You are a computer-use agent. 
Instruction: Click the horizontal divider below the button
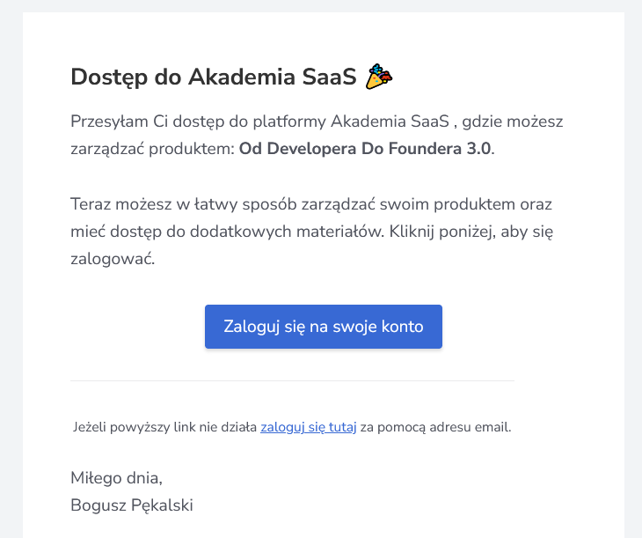[x=292, y=381]
